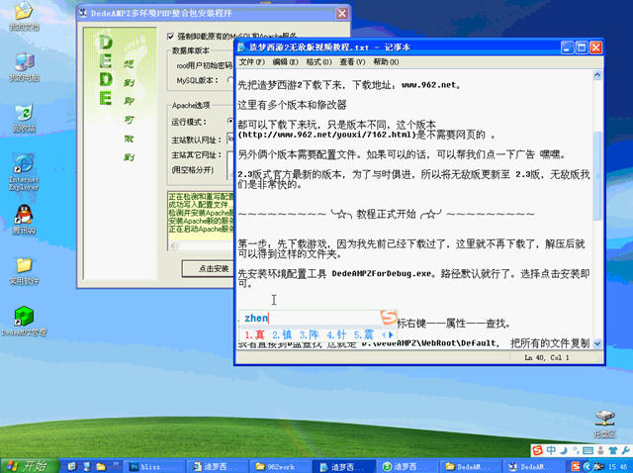This screenshot has width=633, height=473.
Task: Open the 帮助(H) menu in Notepad
Action: [x=386, y=61]
